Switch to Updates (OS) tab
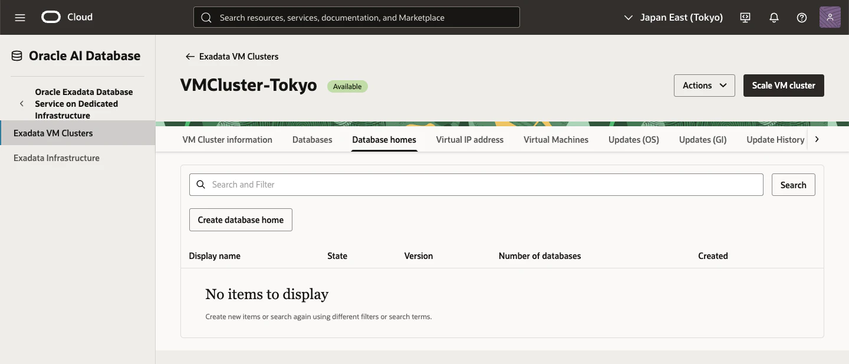Viewport: 849px width, 364px height. click(634, 140)
